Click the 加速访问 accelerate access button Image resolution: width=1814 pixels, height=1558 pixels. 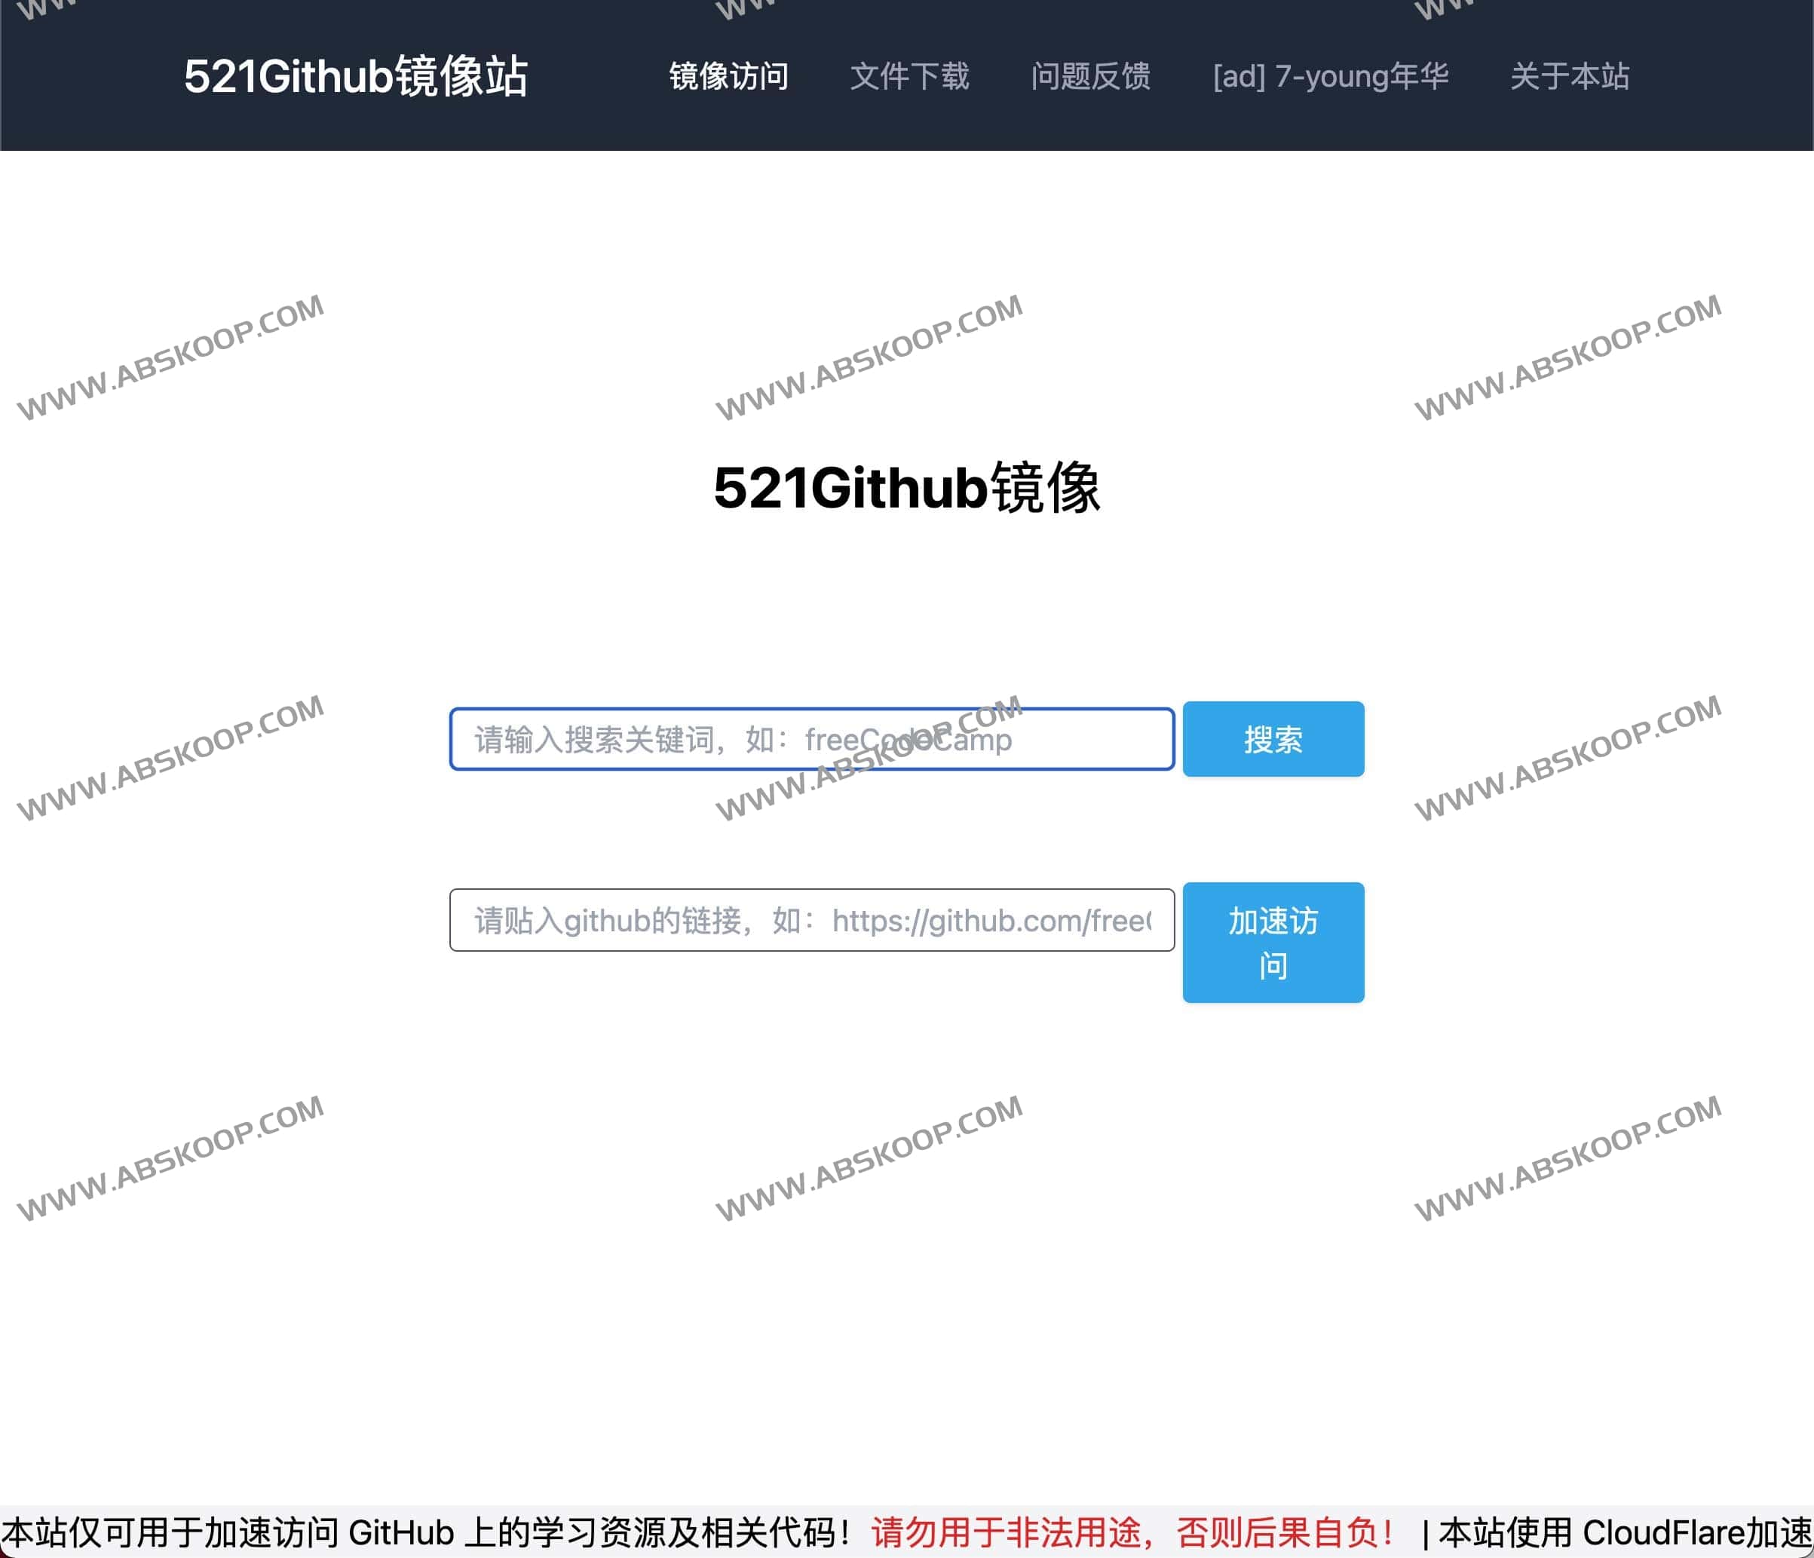(1273, 941)
